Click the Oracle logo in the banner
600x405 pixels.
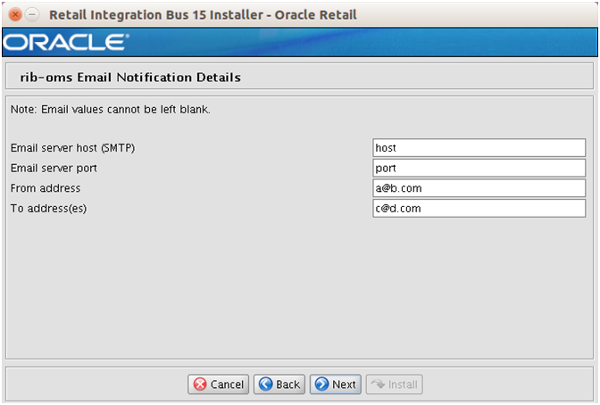point(66,42)
